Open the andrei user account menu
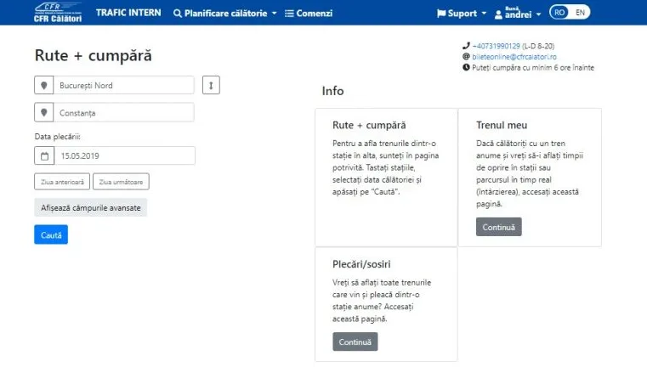This screenshot has width=647, height=367. 520,14
